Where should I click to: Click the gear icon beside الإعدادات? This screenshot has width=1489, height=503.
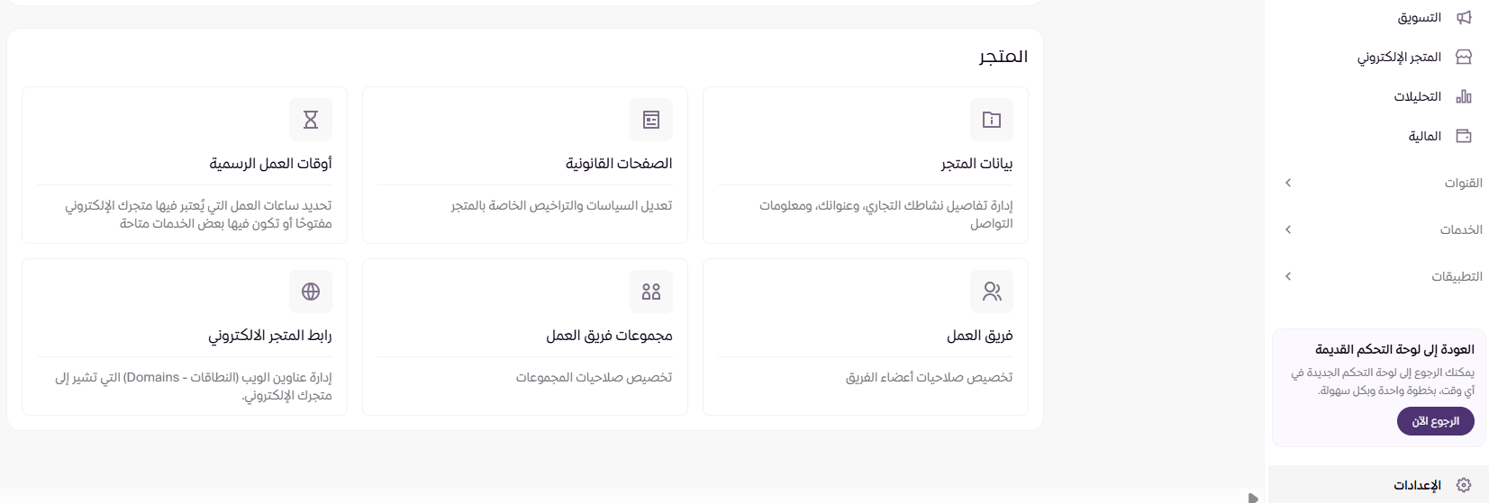click(1464, 485)
